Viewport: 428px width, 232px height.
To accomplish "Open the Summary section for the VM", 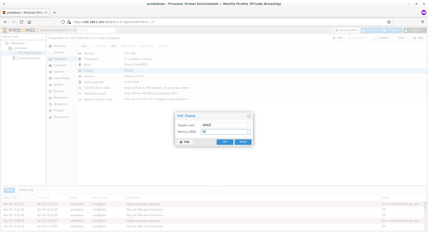I will (x=59, y=46).
